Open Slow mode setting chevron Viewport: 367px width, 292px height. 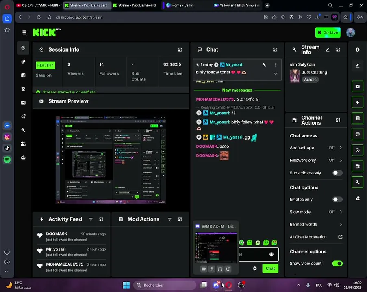pyautogui.click(x=341, y=212)
